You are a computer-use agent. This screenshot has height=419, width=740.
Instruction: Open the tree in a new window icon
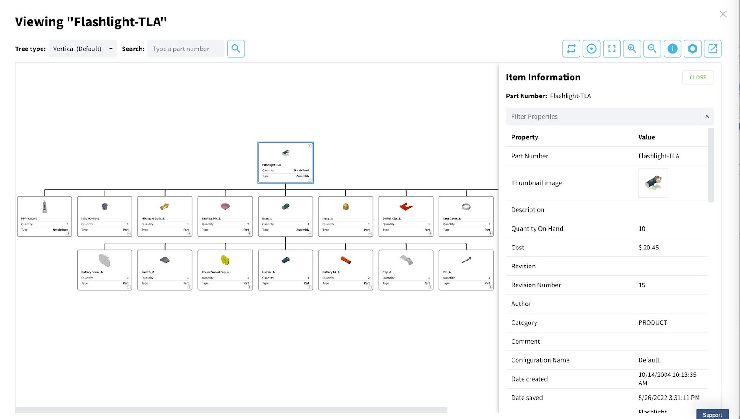(713, 49)
